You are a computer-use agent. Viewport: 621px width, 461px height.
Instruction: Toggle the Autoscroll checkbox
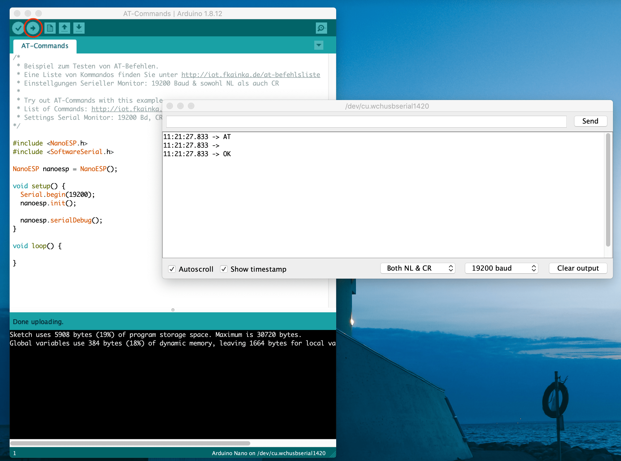click(x=172, y=269)
